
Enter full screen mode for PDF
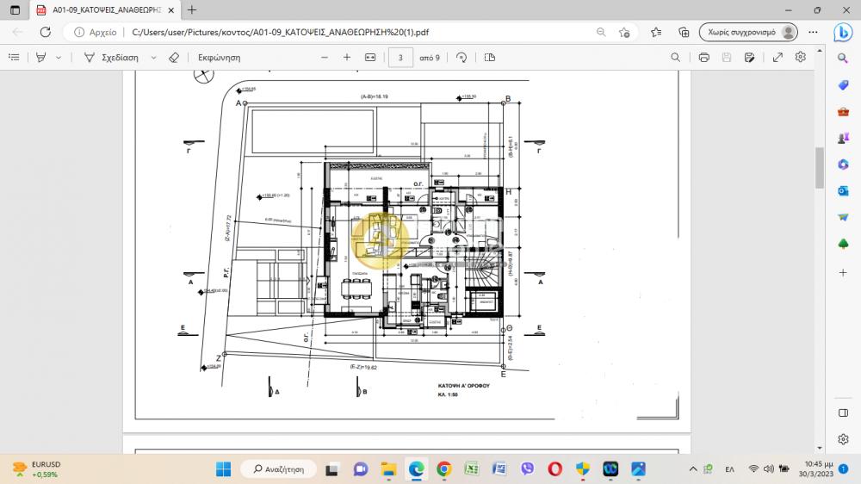coord(777,57)
